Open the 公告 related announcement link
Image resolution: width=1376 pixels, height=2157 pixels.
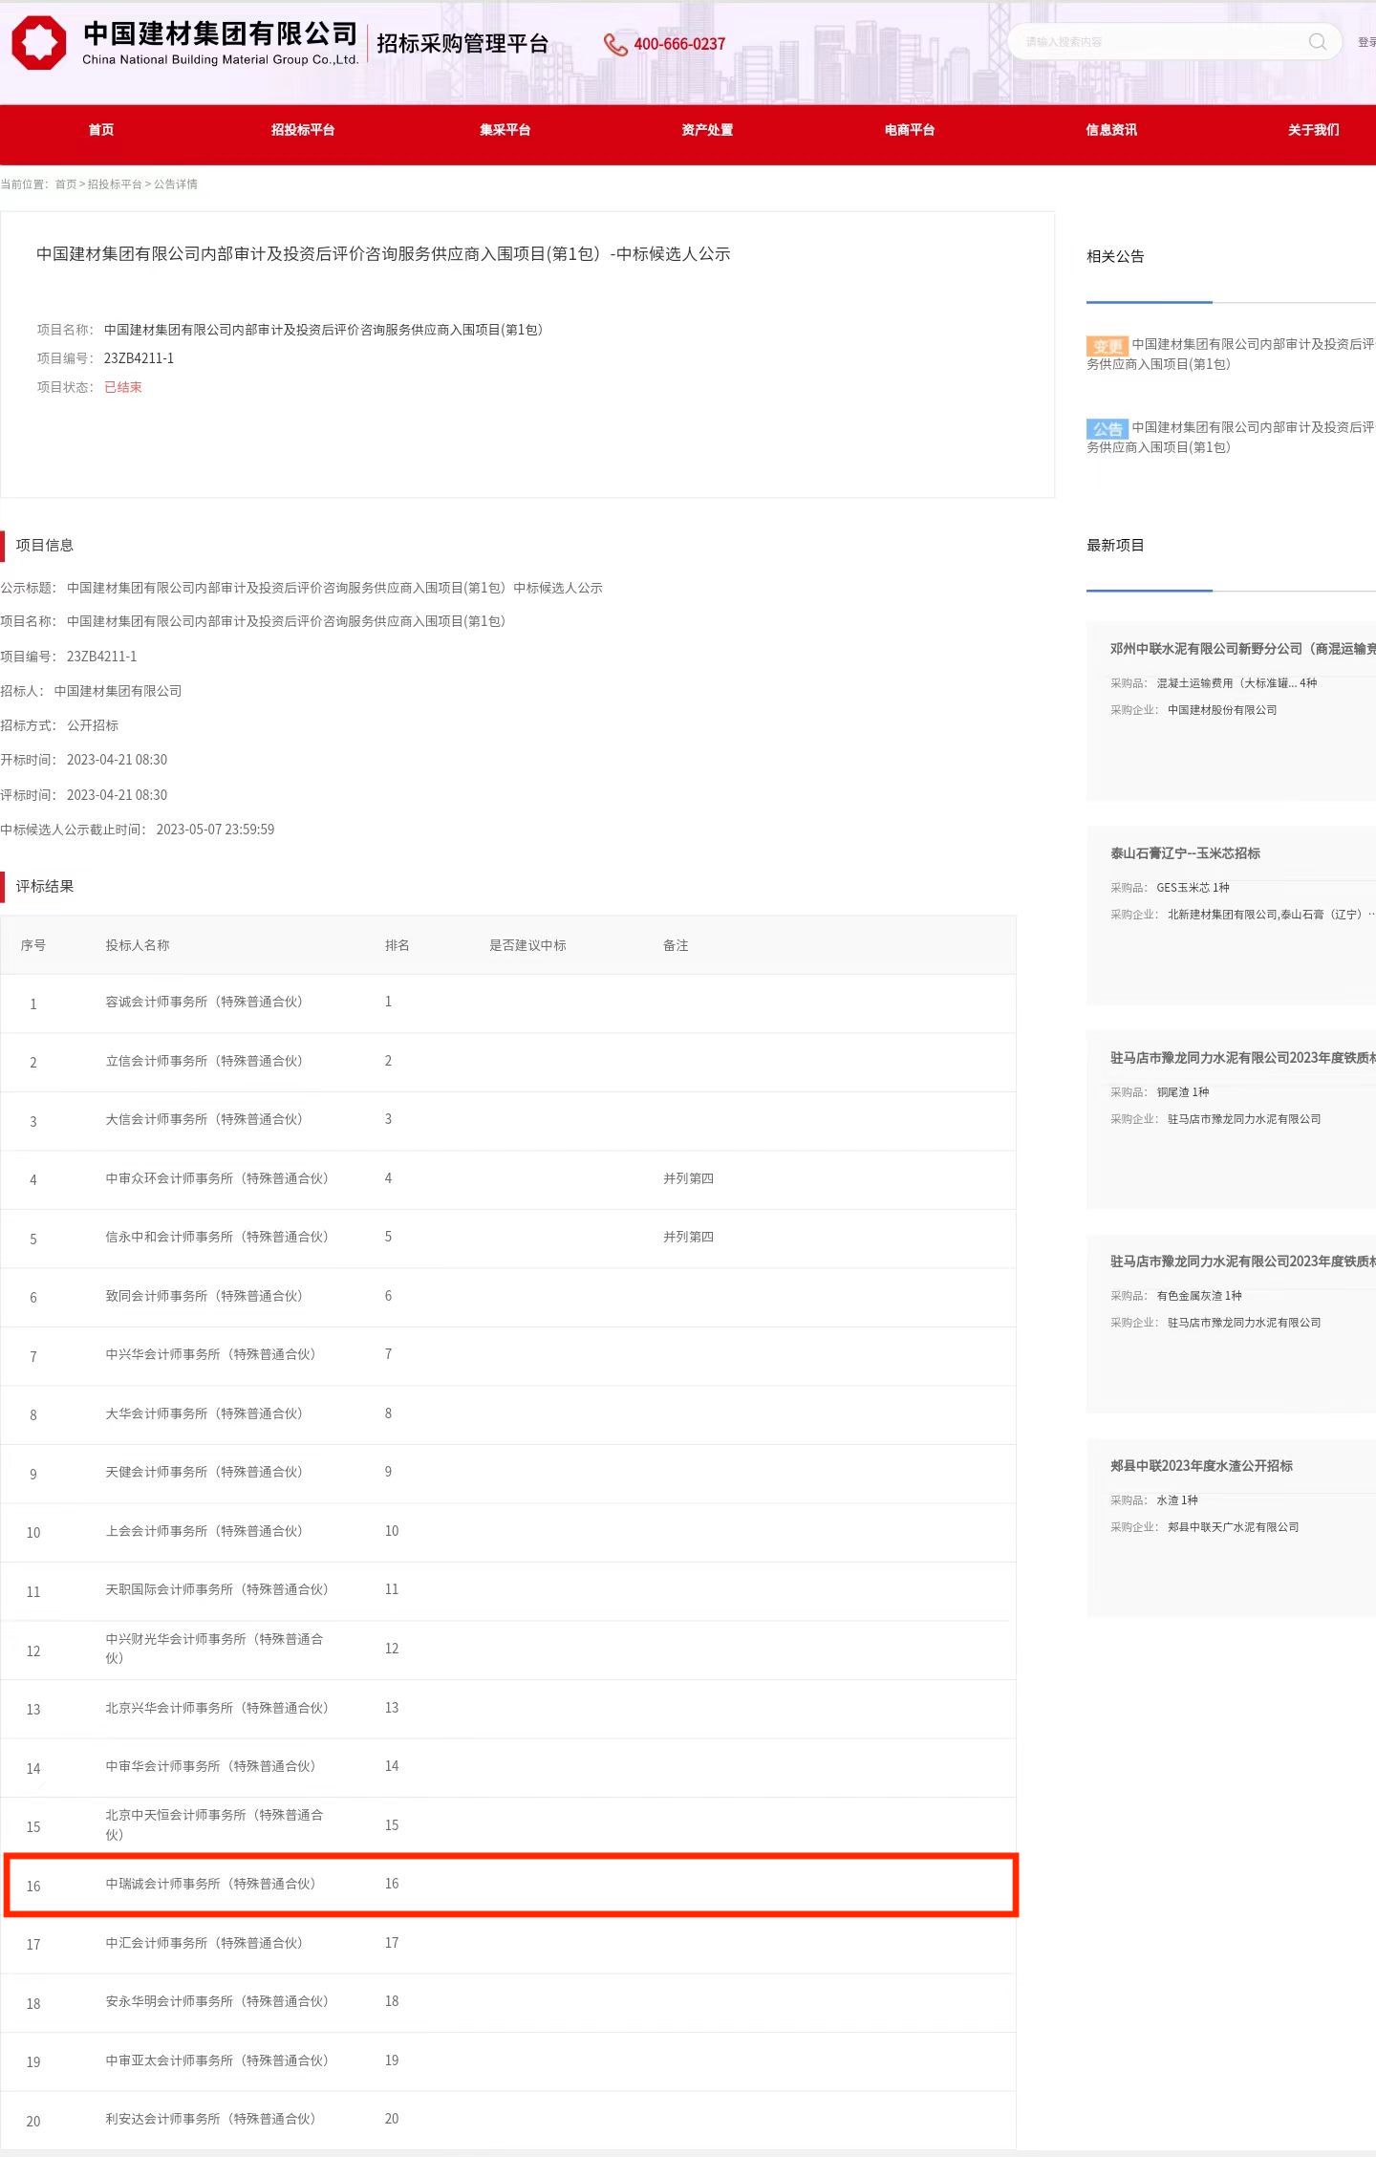[1231, 437]
